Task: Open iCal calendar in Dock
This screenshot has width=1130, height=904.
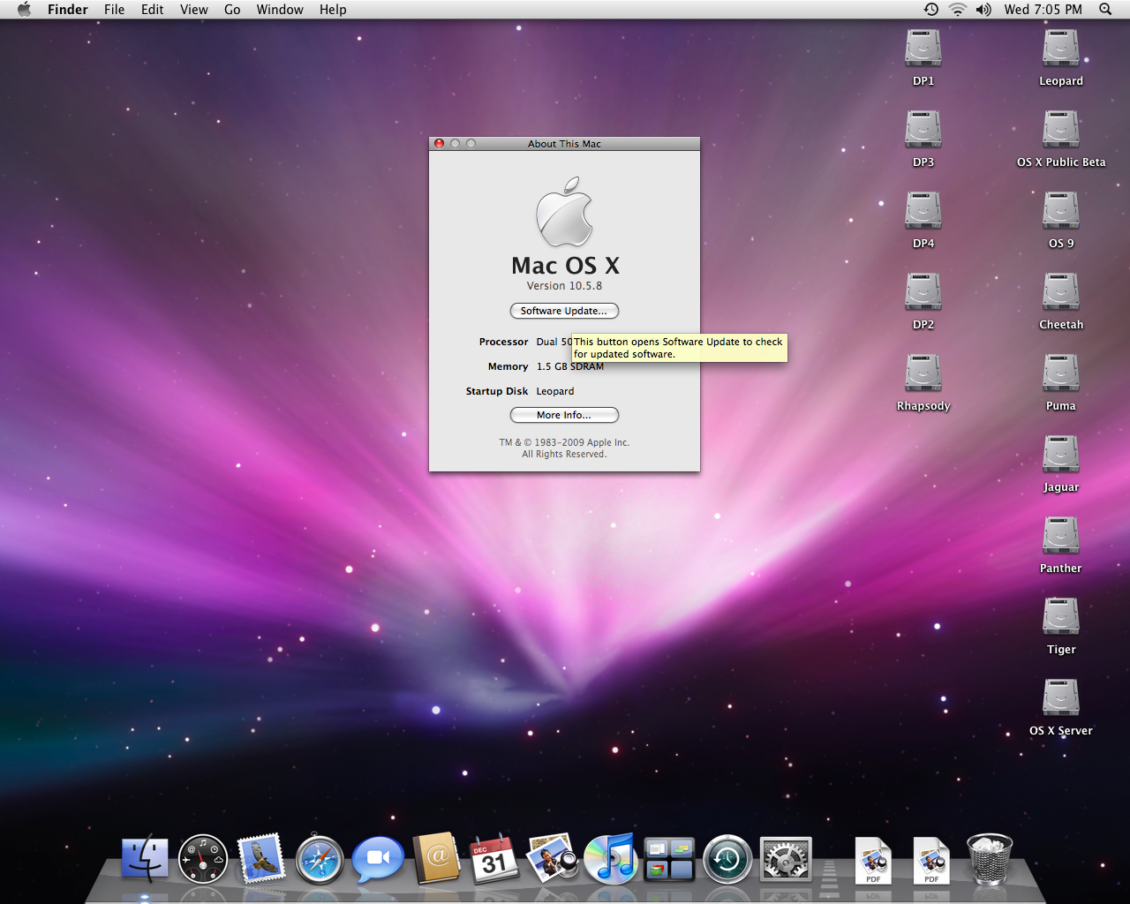Action: coord(494,859)
